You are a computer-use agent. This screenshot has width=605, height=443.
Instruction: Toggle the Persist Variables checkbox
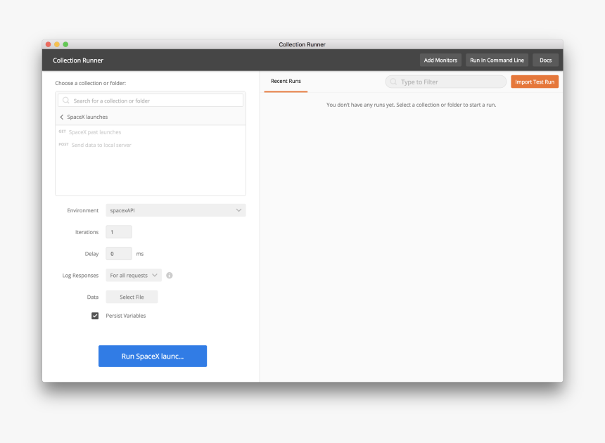pos(95,316)
